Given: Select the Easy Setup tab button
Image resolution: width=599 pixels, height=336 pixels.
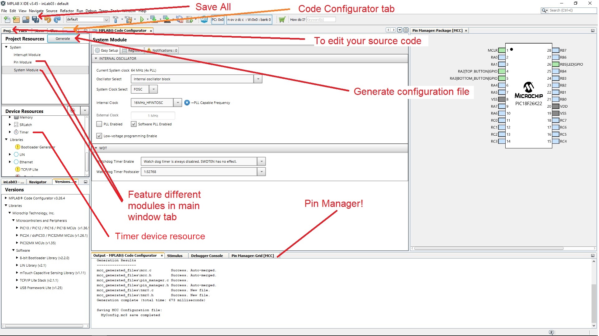Looking at the screenshot, I should [106, 50].
